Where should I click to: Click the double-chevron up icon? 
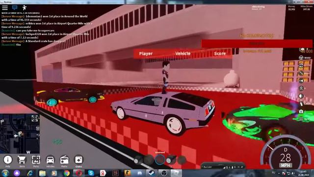click(301, 88)
